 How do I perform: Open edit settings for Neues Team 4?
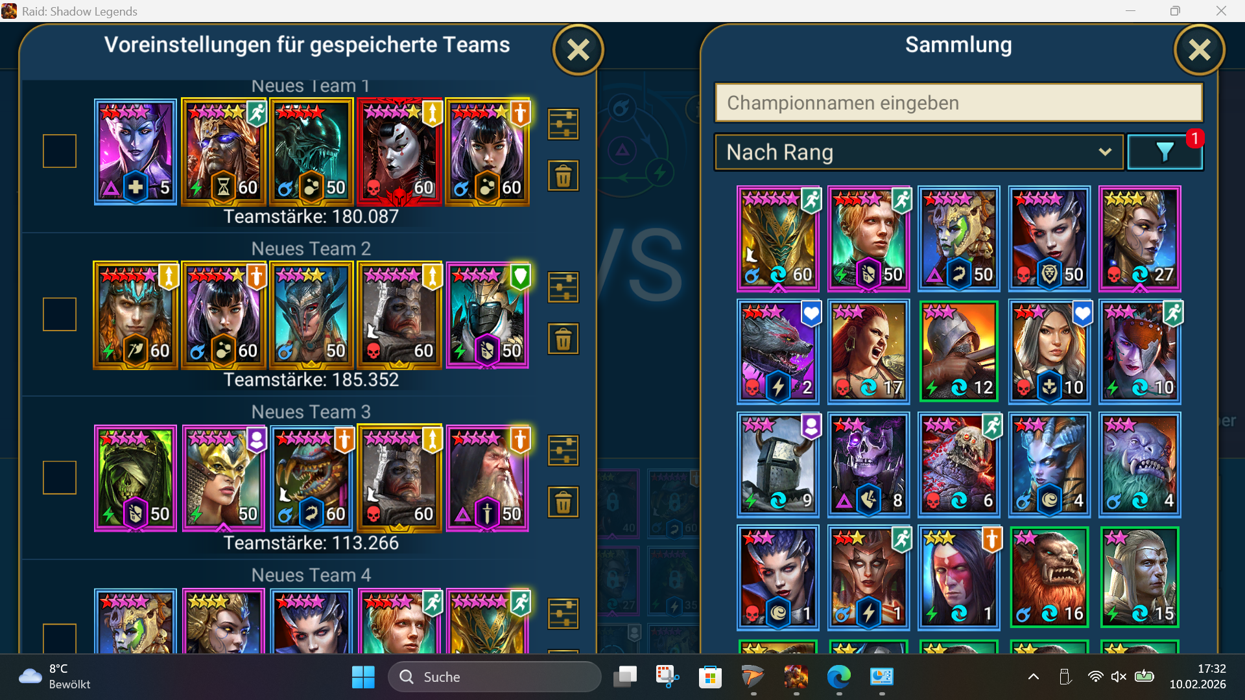pos(563,614)
